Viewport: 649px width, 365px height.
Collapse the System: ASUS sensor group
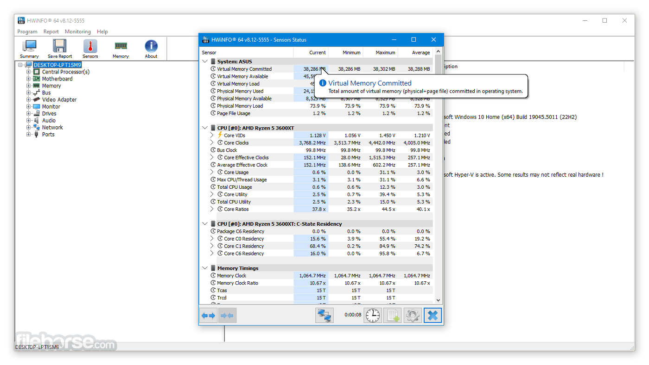click(205, 62)
